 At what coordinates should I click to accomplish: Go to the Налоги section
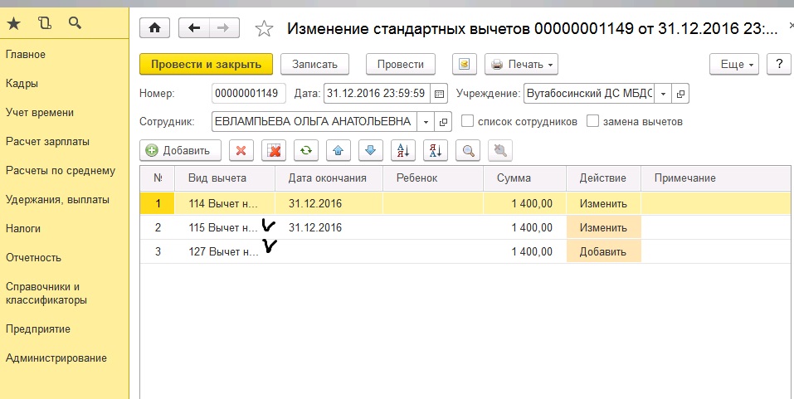[23, 228]
